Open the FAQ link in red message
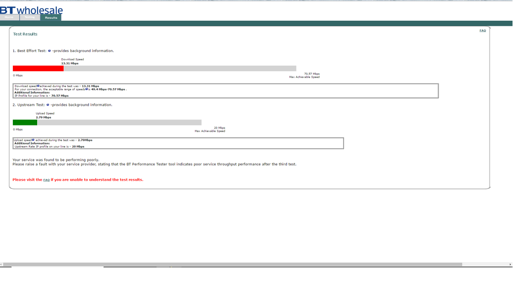Viewport: 516px width, 289px height. pos(46,180)
